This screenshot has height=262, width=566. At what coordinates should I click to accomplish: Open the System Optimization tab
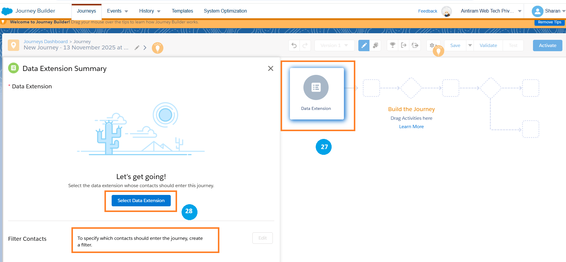(225, 11)
